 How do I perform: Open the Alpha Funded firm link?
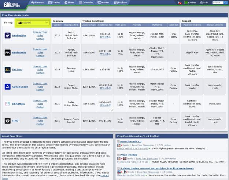pos(20,87)
